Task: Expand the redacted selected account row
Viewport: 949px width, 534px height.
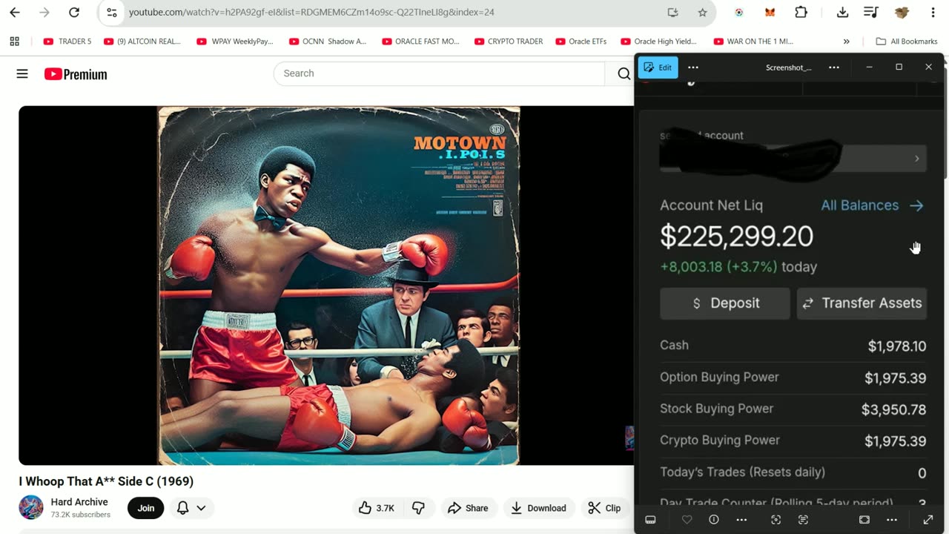Action: tap(793, 158)
